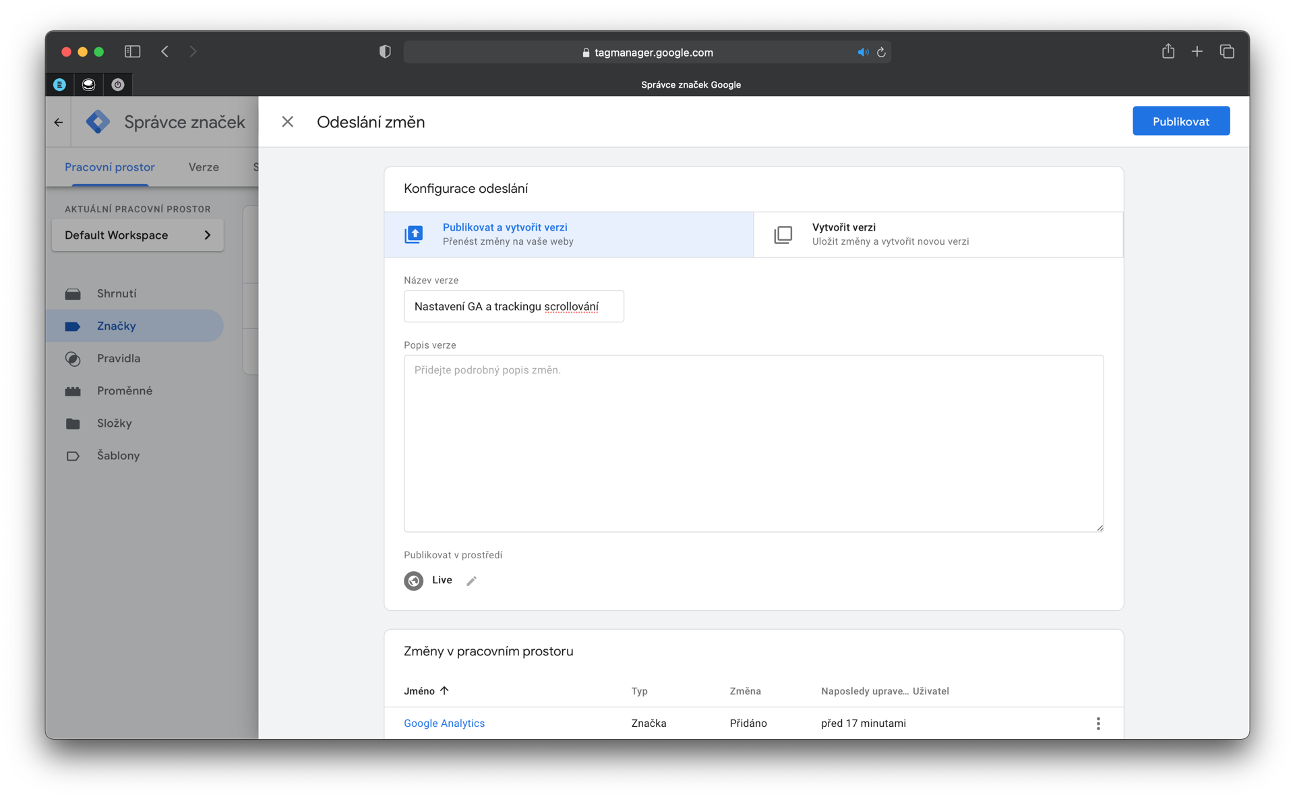Open the Google Analytics tag link
The height and width of the screenshot is (799, 1295).
tap(444, 723)
